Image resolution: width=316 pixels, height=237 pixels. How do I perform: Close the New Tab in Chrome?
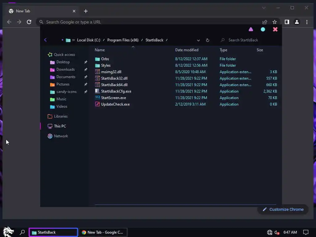(74, 11)
